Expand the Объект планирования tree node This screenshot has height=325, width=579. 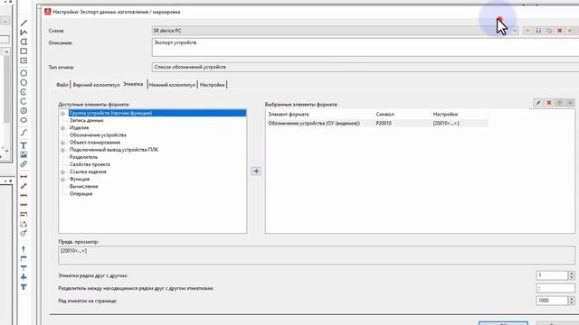62,143
